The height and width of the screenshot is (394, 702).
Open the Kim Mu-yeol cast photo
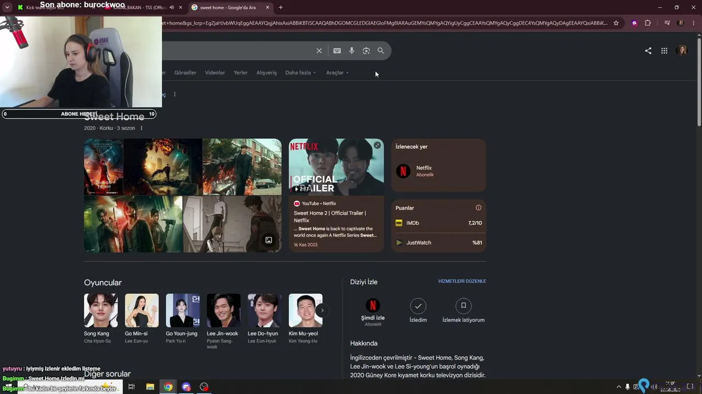tap(305, 310)
